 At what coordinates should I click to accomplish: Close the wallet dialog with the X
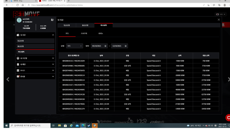(219, 19)
